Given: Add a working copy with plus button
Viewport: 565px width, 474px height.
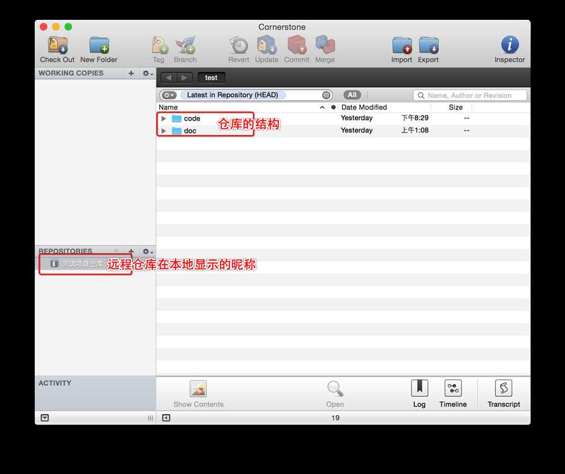Looking at the screenshot, I should click(131, 73).
